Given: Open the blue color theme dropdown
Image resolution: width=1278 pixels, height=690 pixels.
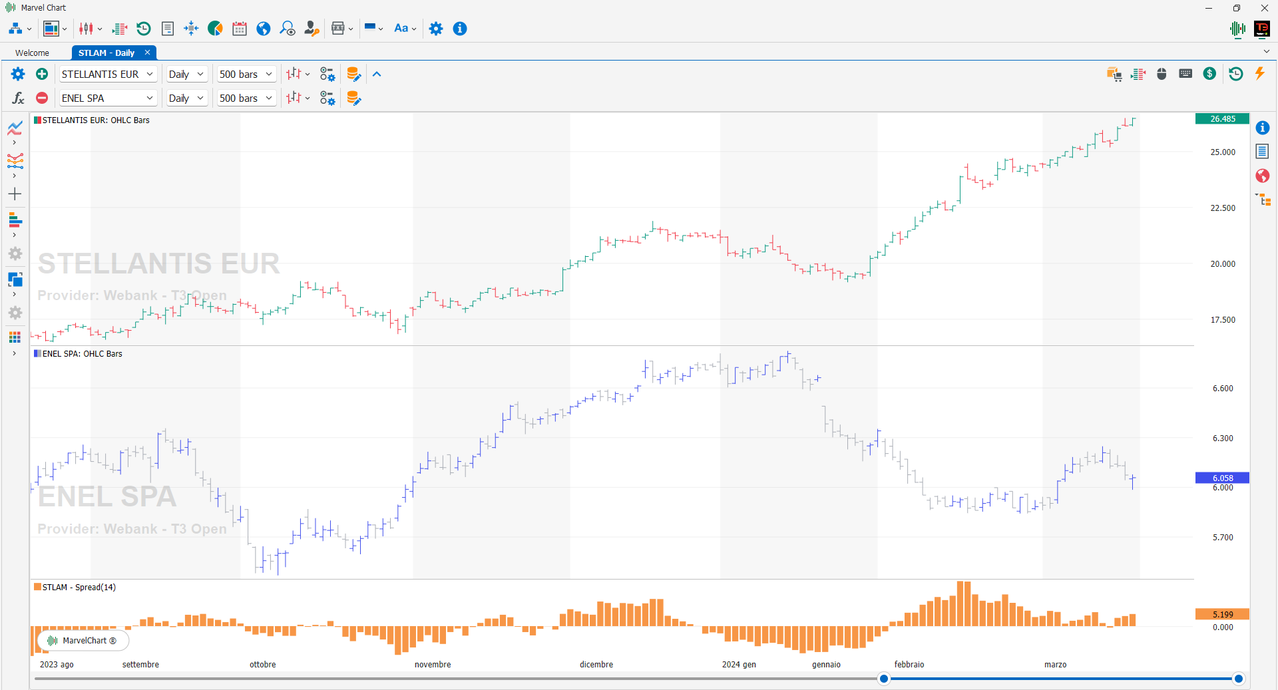Looking at the screenshot, I should tap(373, 29).
